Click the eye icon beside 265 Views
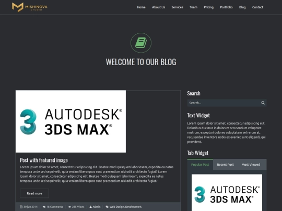The height and width of the screenshot is (211, 282). (69, 207)
